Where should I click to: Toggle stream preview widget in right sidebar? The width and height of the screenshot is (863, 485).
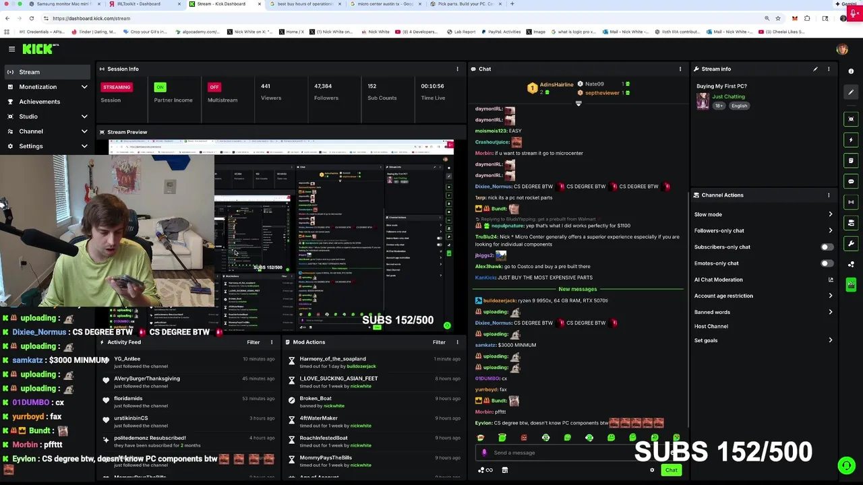(x=851, y=119)
